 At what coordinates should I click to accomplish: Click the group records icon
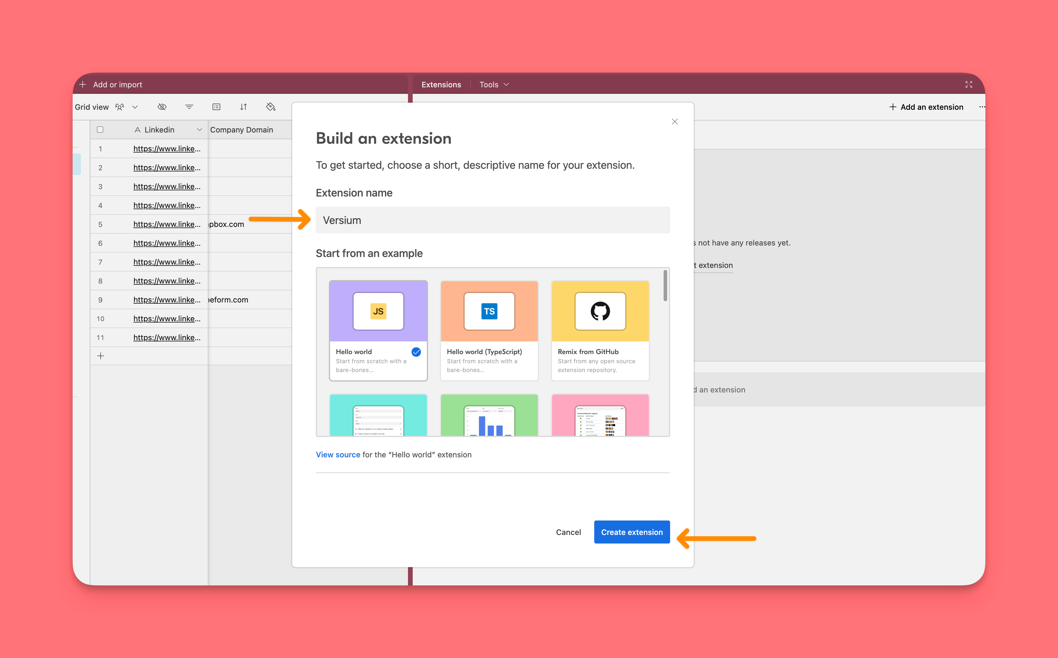click(216, 107)
